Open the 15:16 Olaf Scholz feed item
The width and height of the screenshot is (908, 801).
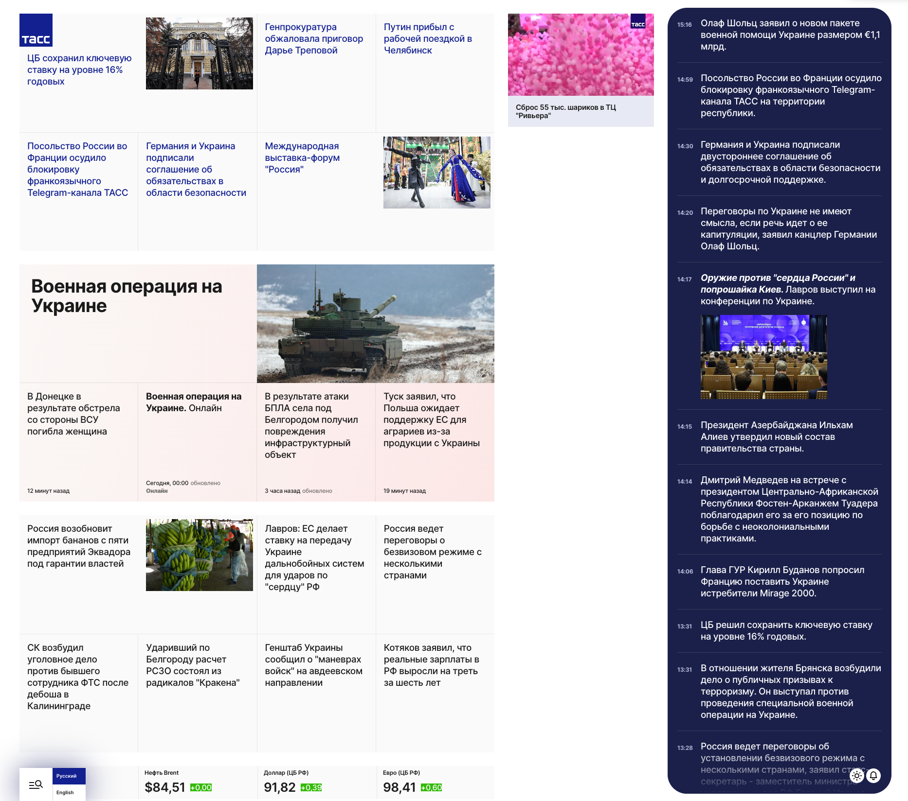click(x=790, y=35)
